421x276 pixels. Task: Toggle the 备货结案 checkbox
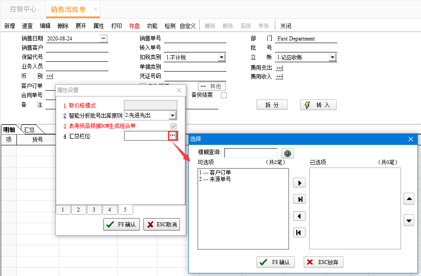(224, 96)
